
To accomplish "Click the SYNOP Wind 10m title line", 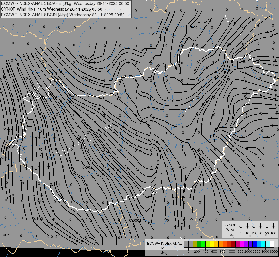I will click(52, 9).
